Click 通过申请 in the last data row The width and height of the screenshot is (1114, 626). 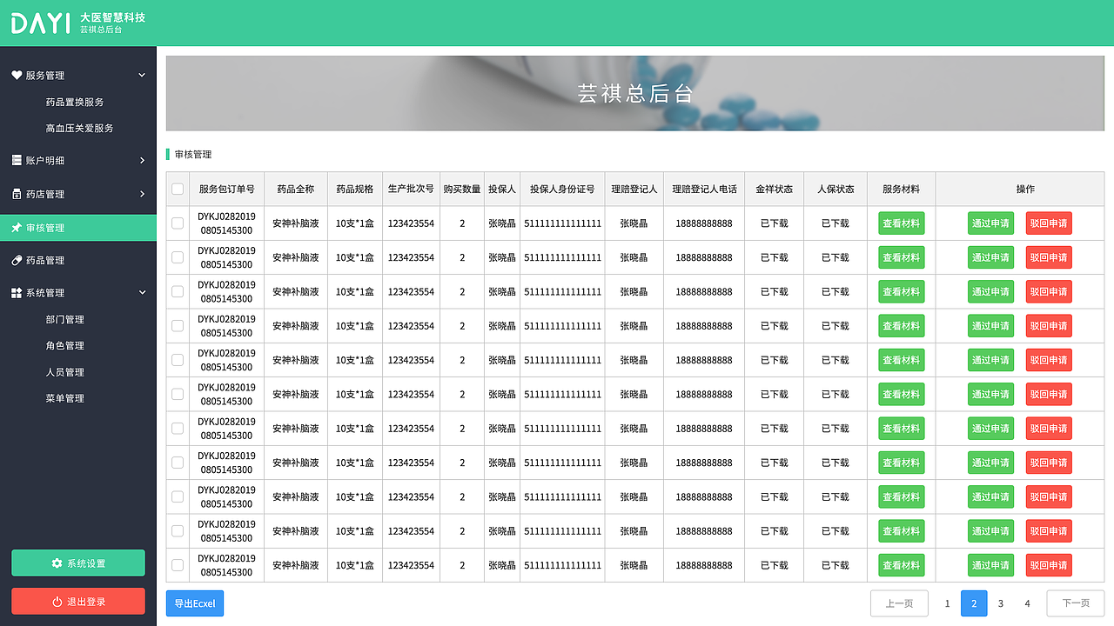point(990,565)
